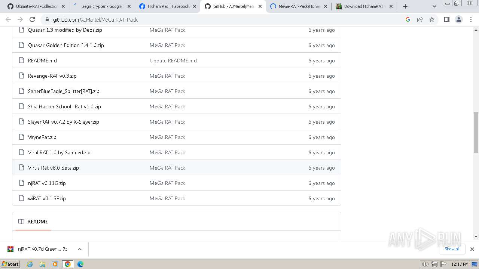The height and width of the screenshot is (269, 479).
Task: Open Chrome three-dot menu
Action: pos(471,19)
